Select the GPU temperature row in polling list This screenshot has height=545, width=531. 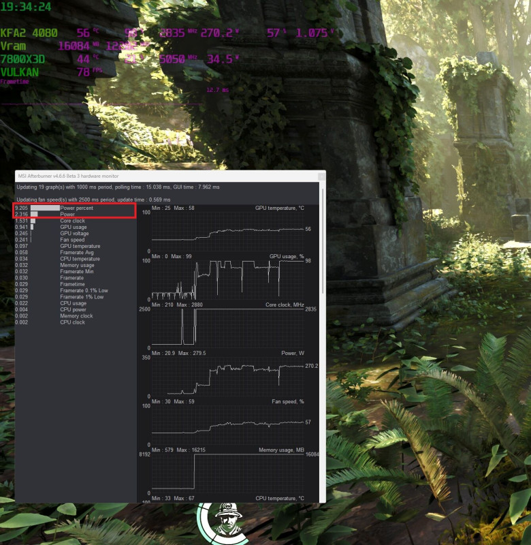76,246
